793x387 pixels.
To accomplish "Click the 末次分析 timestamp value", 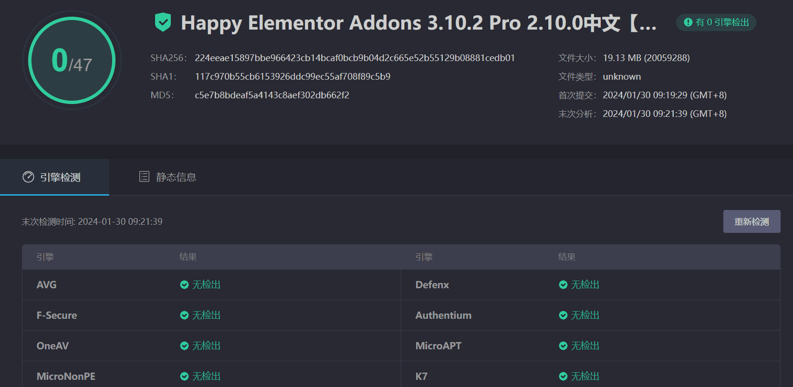I will point(665,114).
